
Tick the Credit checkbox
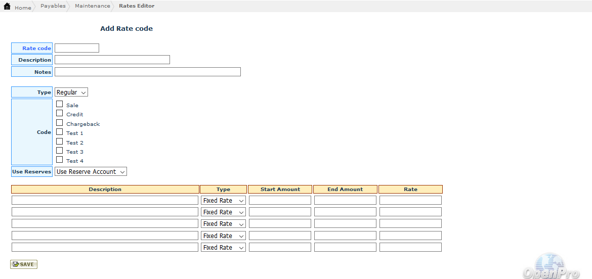point(60,113)
